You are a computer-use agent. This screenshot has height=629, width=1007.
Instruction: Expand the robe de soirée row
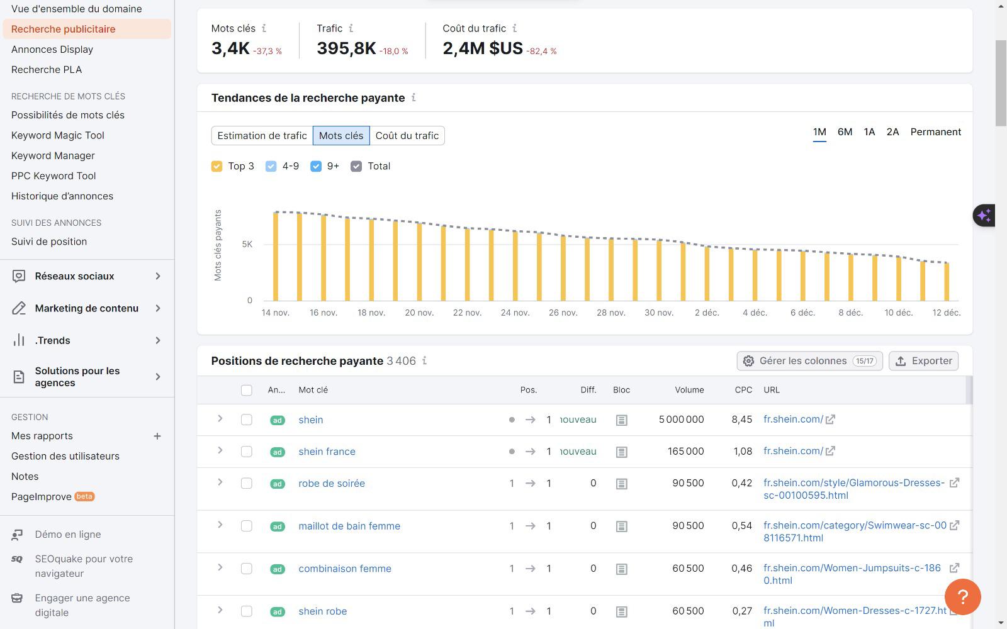tap(220, 482)
